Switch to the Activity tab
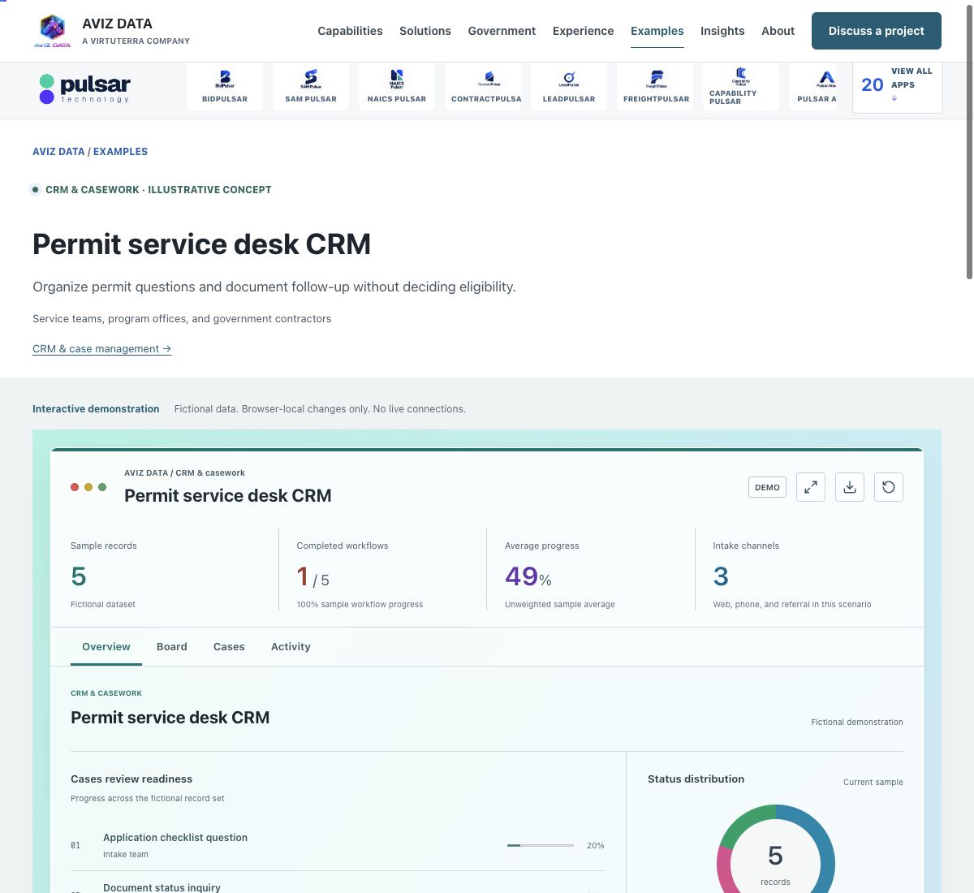974x893 pixels. 291,647
